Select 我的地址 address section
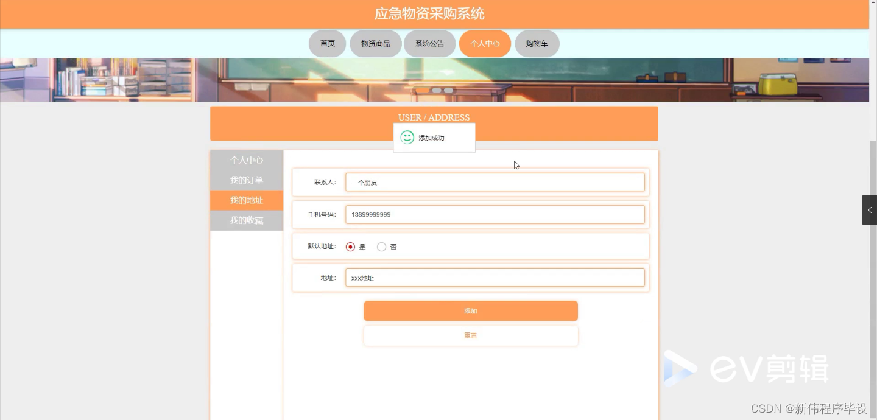Screen dimensions: 877x420 point(246,200)
